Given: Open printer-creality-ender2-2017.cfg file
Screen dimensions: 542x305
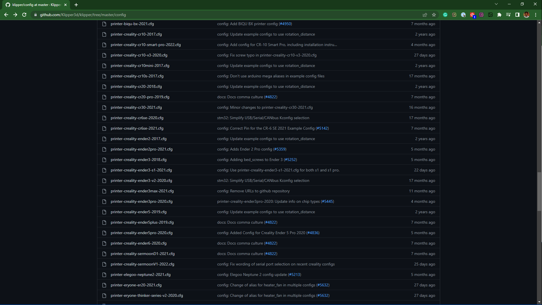Looking at the screenshot, I should (x=139, y=139).
